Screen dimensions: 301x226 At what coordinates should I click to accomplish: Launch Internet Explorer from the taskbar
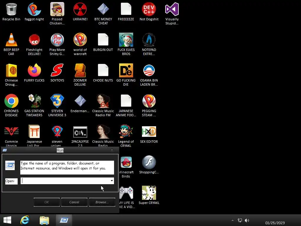coord(25,220)
